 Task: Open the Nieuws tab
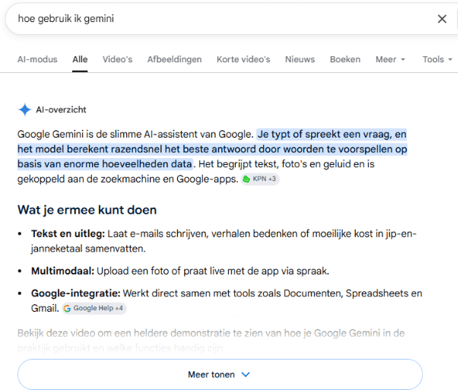click(x=300, y=59)
